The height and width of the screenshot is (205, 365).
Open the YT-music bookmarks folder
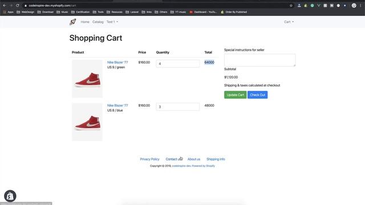point(178,12)
